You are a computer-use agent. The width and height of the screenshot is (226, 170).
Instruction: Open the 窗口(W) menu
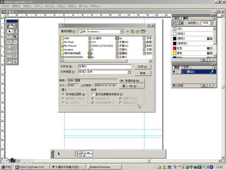coord(84,6)
